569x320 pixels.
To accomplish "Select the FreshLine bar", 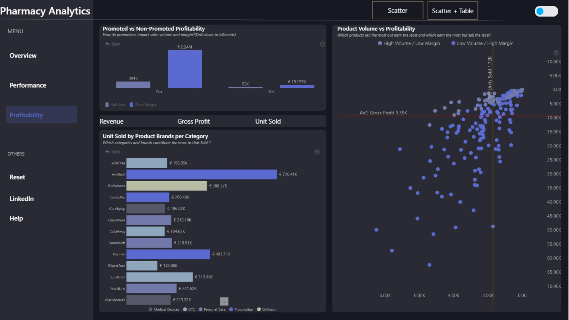I will click(151, 288).
